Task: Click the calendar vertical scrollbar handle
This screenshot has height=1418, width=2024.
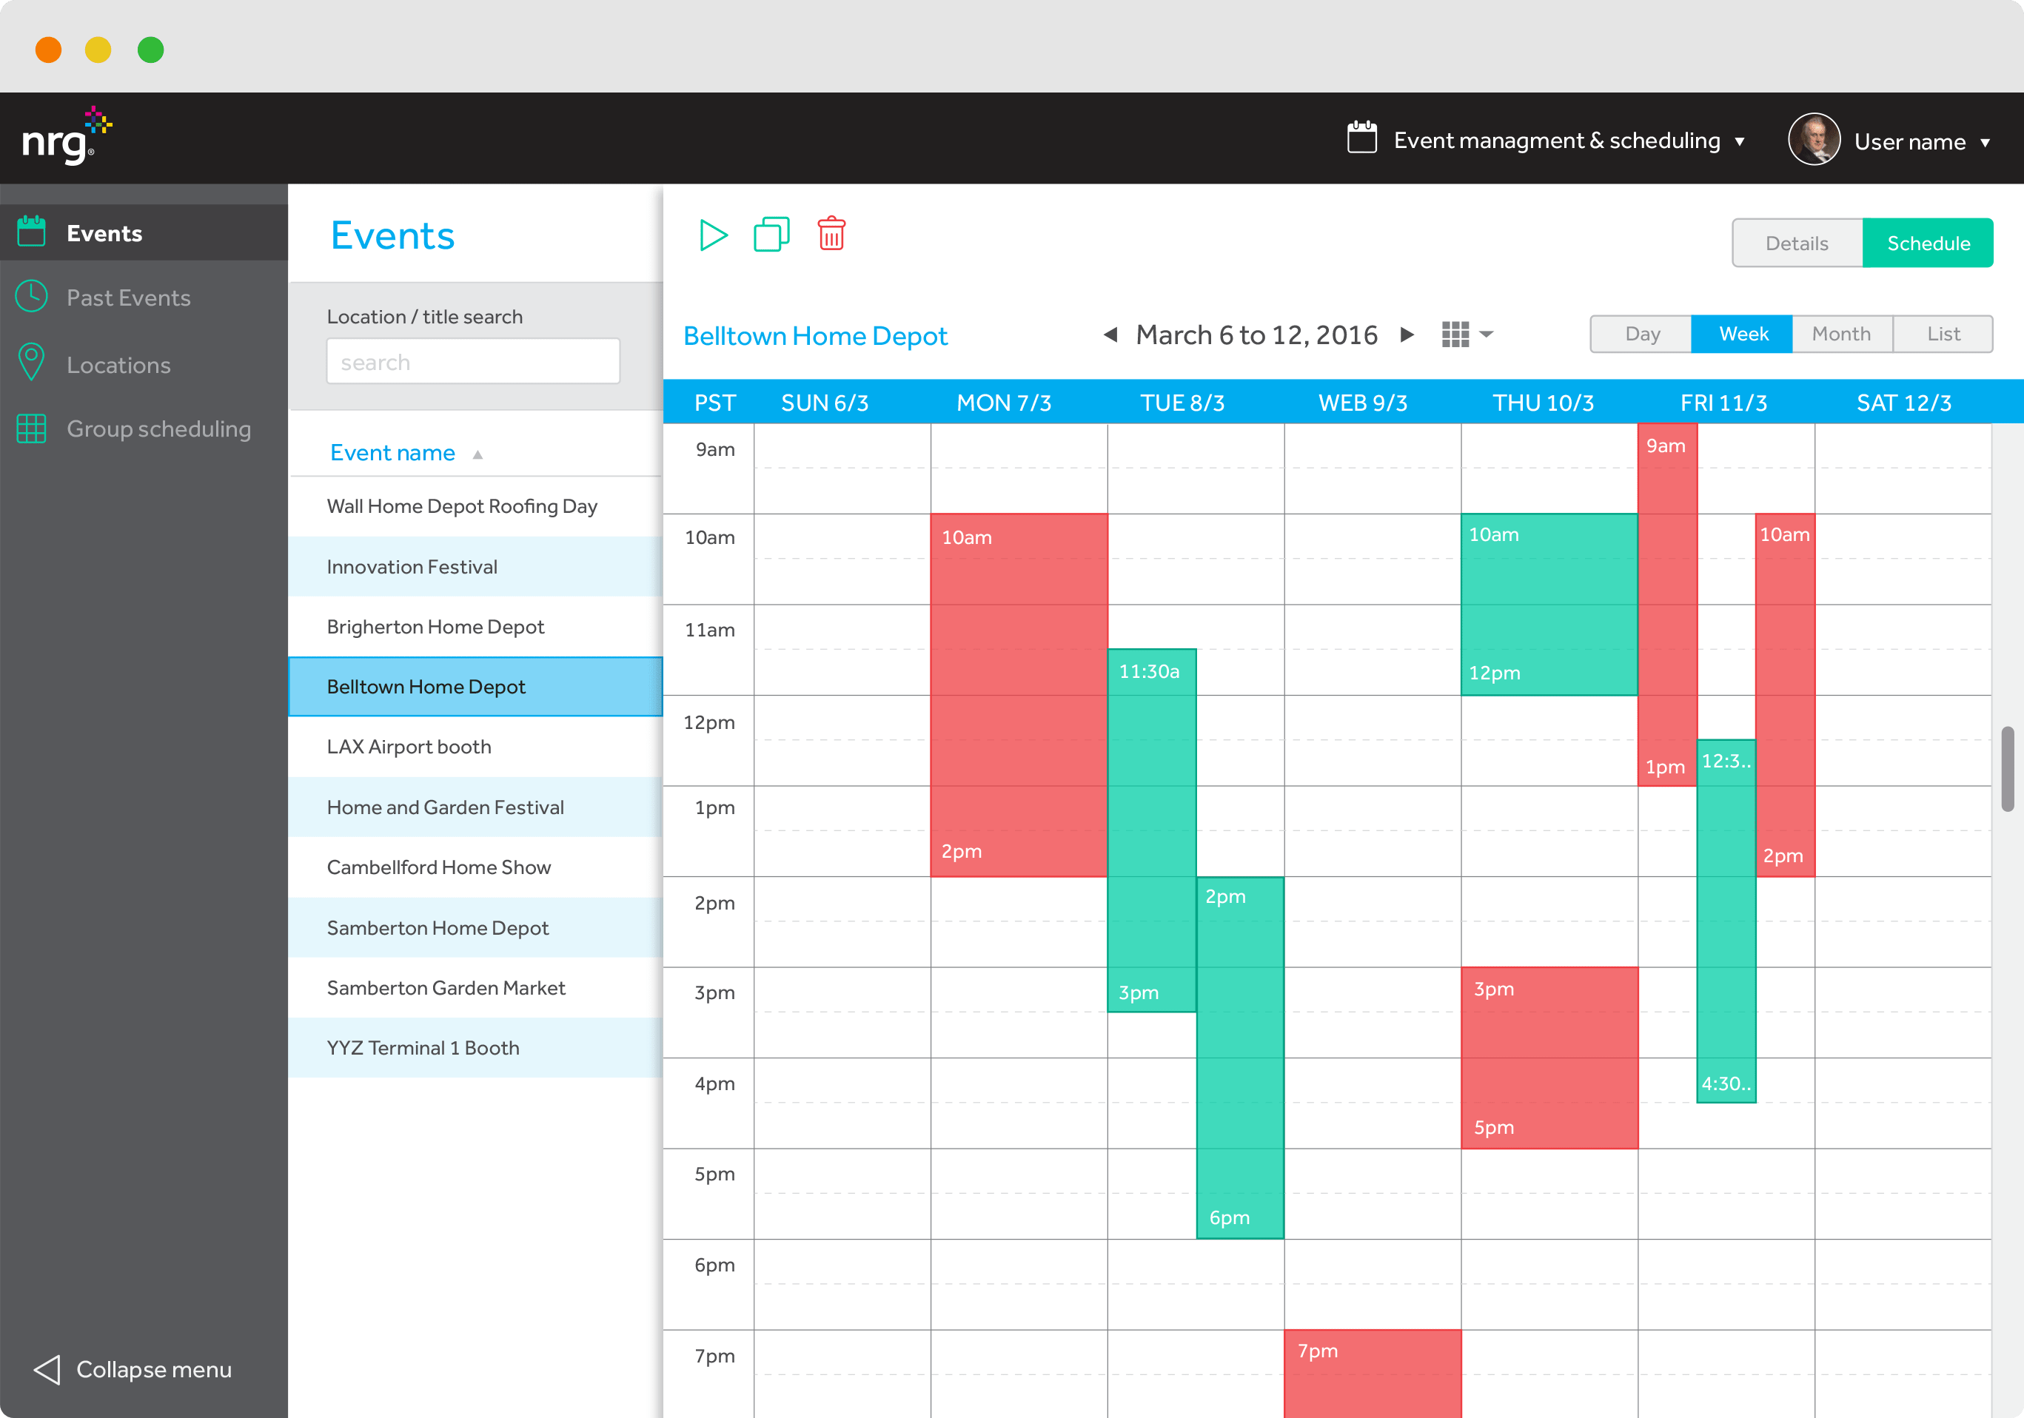Action: [2007, 768]
